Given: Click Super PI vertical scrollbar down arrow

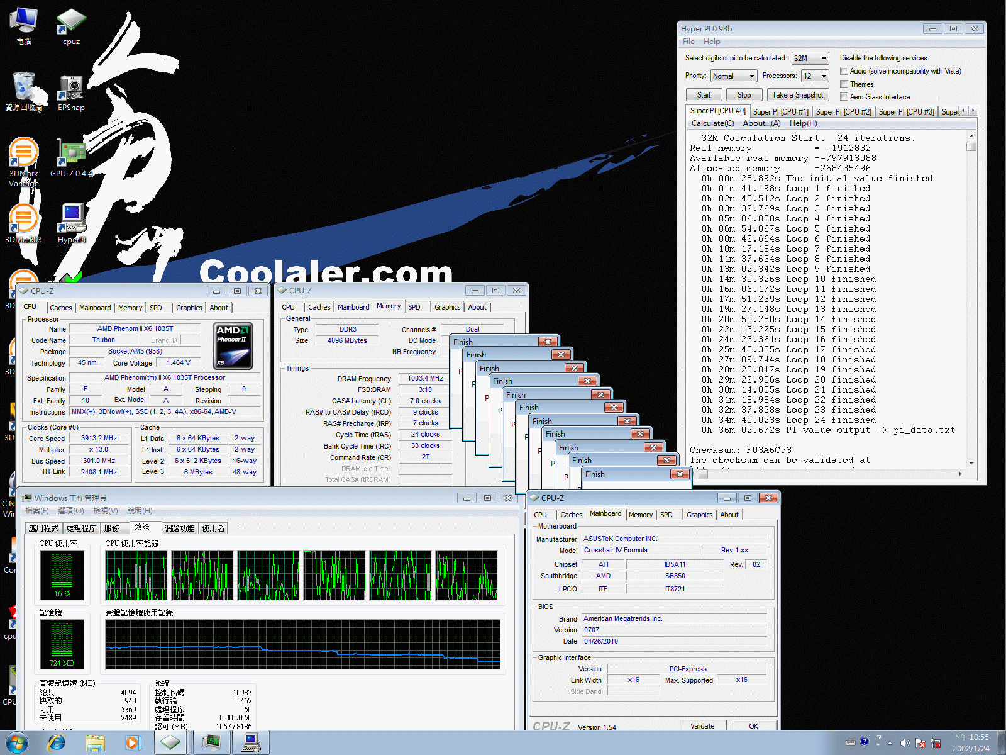Looking at the screenshot, I should coord(971,464).
